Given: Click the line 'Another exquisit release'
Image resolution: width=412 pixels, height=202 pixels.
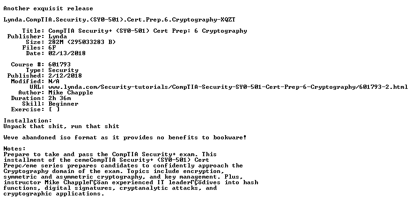Looking at the screenshot, I should tap(48, 9).
